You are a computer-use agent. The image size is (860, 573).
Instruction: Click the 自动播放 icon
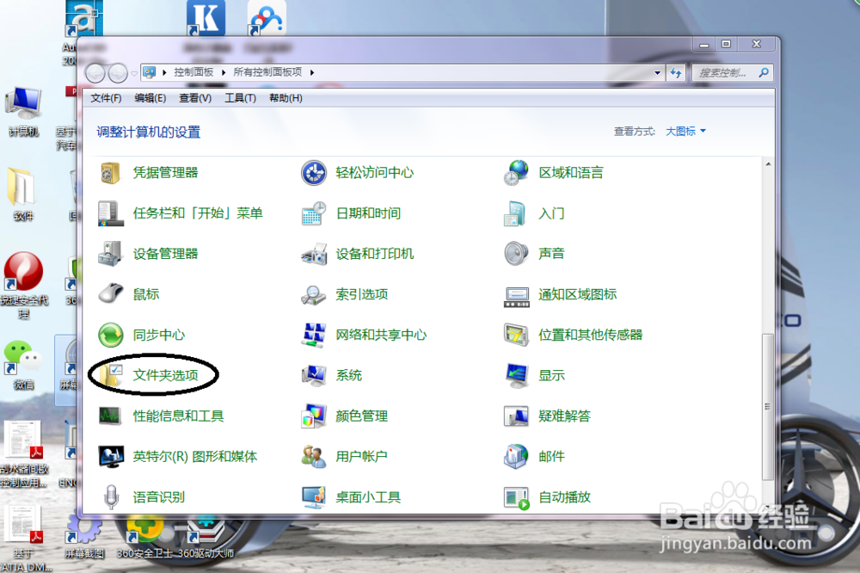(517, 498)
